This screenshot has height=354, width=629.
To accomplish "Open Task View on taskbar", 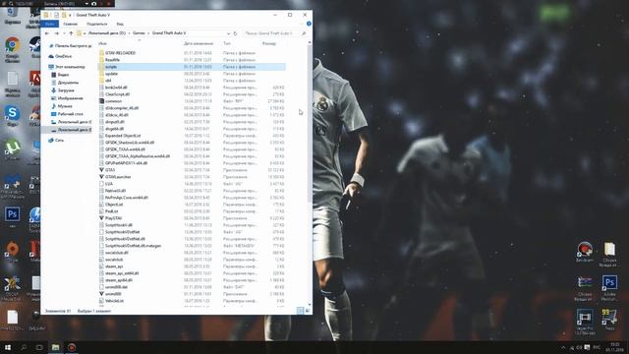I will (x=39, y=347).
